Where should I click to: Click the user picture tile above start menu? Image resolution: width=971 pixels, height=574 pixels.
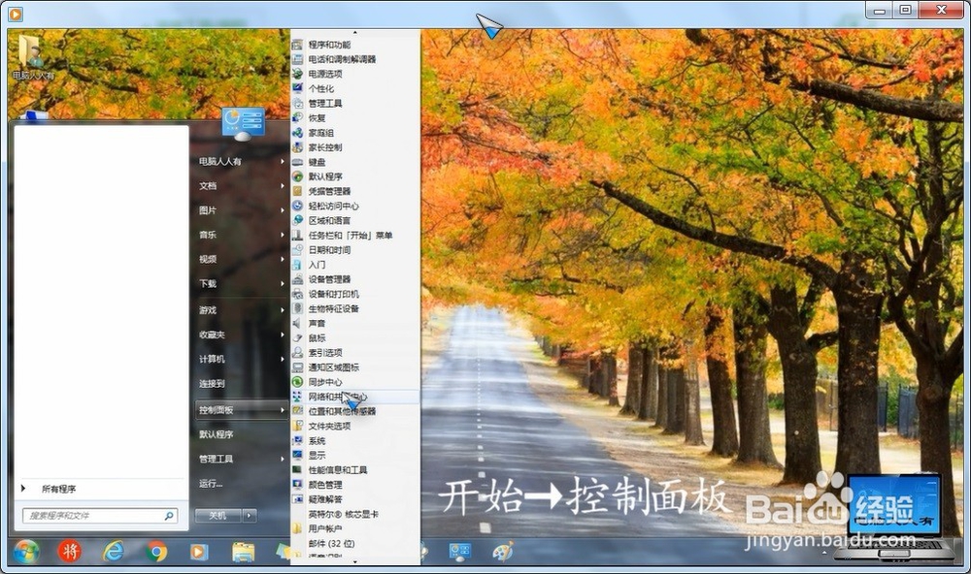244,123
